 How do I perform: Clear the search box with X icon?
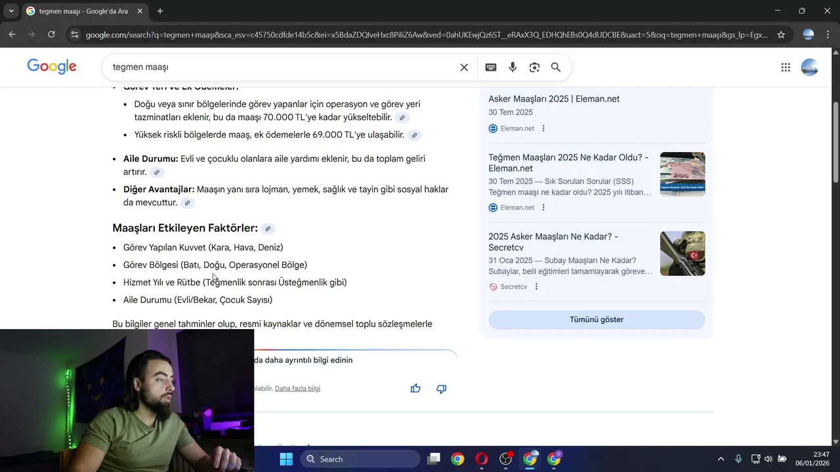(464, 67)
